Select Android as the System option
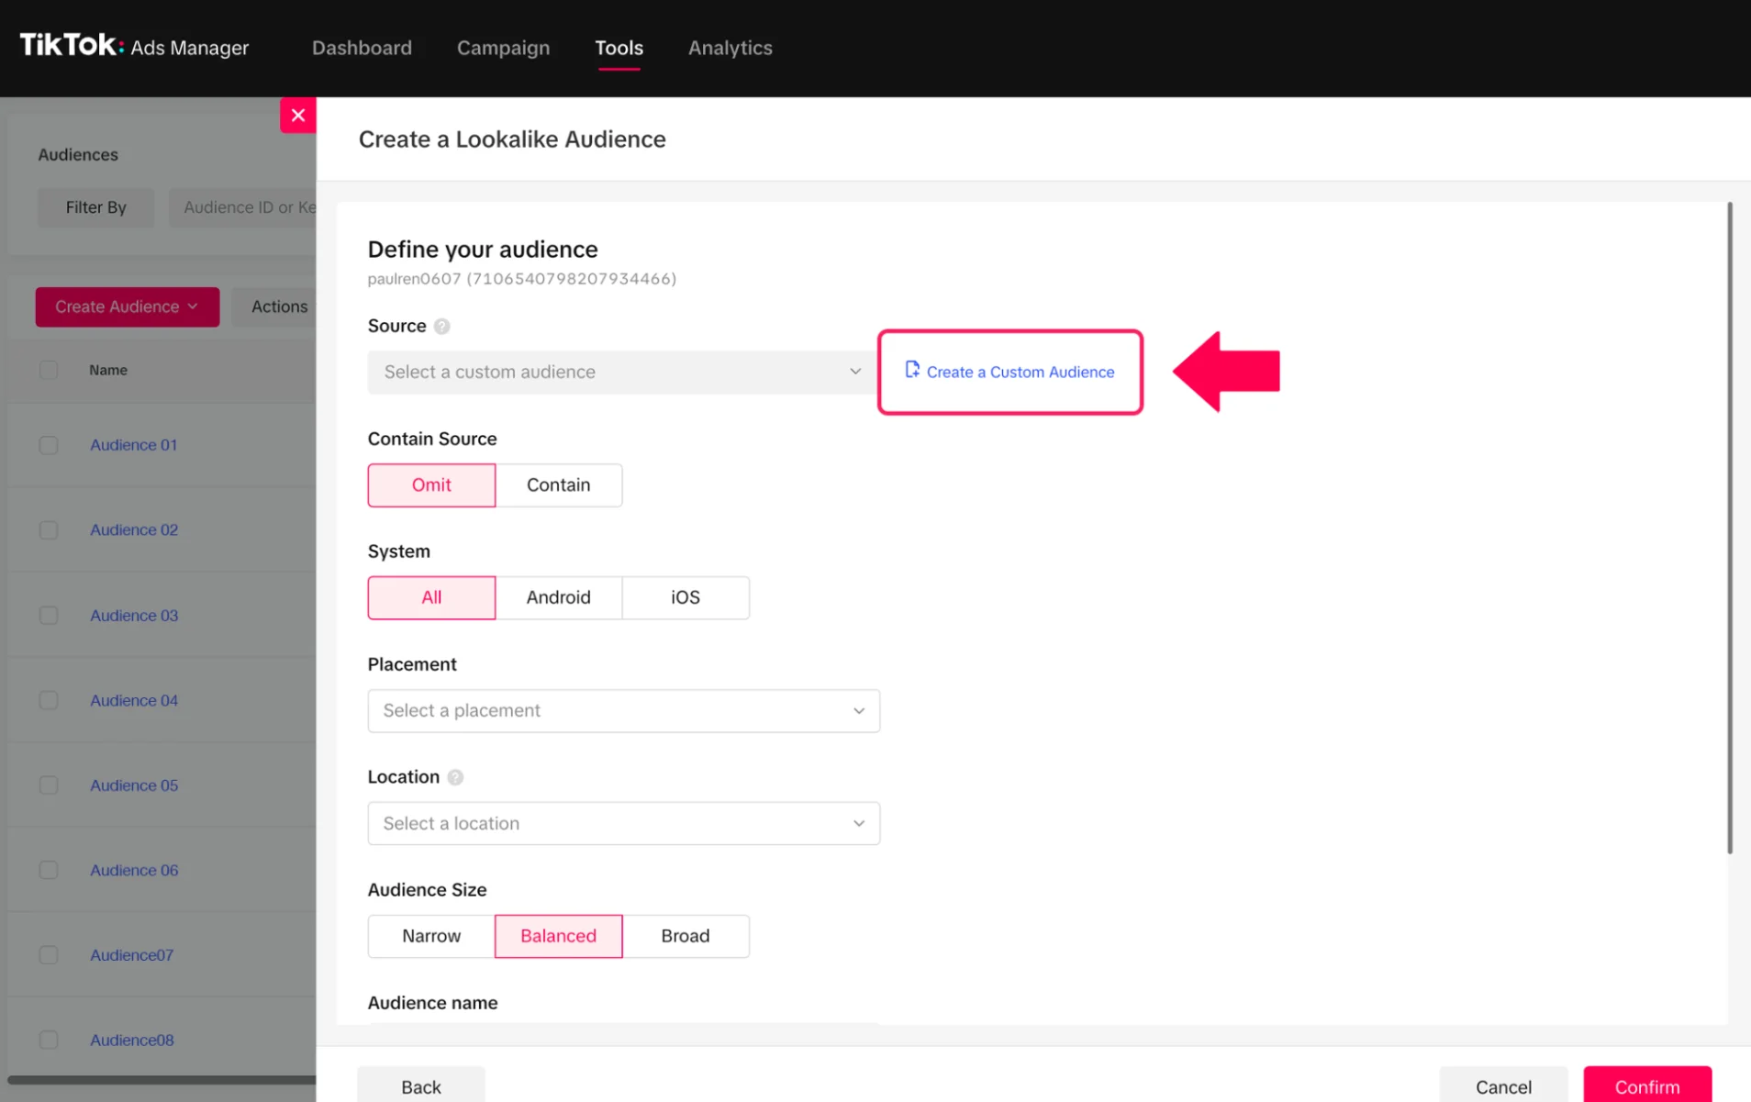Image resolution: width=1751 pixels, height=1102 pixels. [558, 597]
